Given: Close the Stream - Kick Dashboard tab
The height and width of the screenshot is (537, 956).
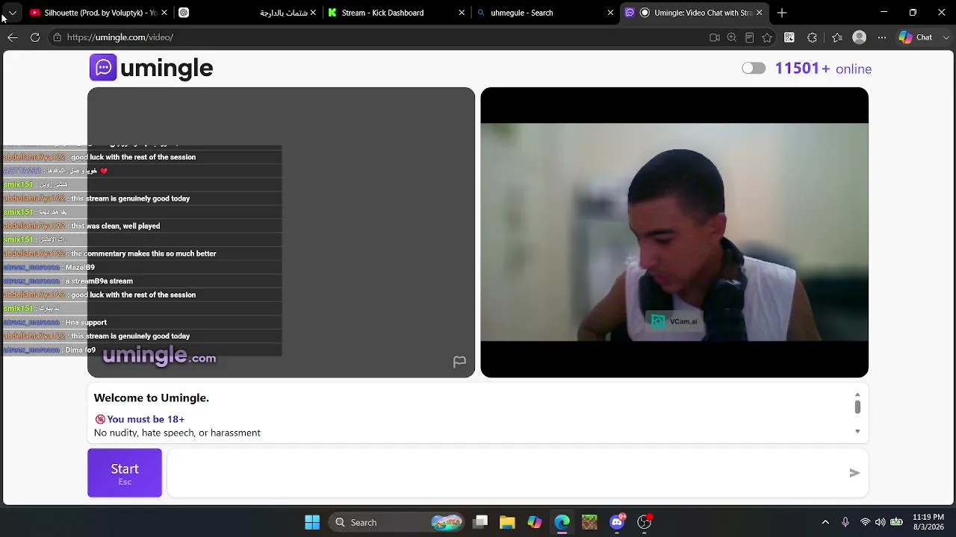Looking at the screenshot, I should pos(462,13).
